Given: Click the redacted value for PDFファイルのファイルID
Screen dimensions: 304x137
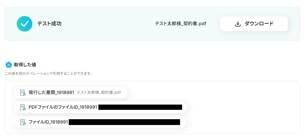Looking at the screenshot, I should [140, 107].
